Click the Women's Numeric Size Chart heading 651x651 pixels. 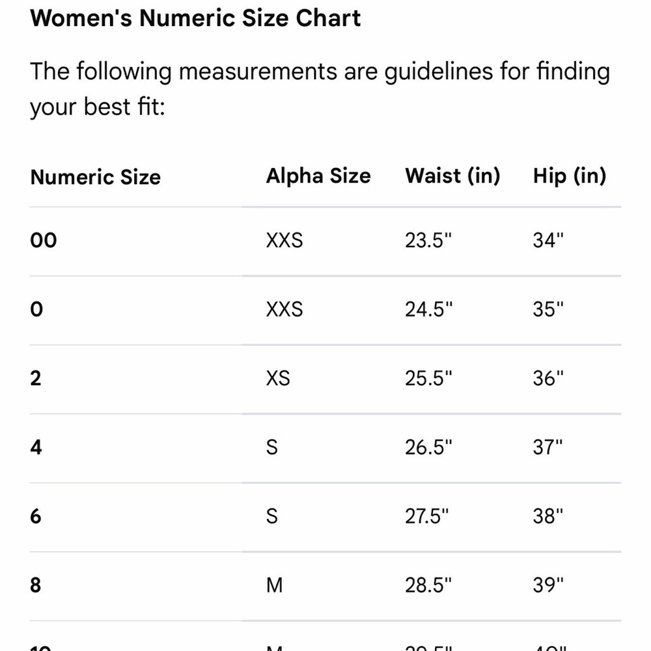coord(195,18)
